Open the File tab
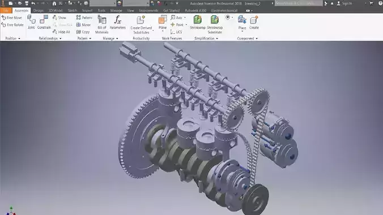The height and width of the screenshot is (215, 383). 6,11
